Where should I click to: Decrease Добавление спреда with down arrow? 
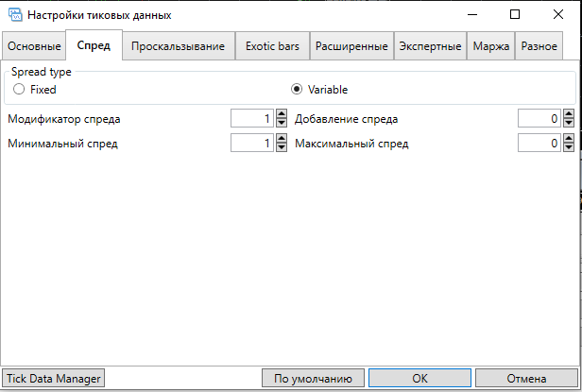(x=569, y=123)
